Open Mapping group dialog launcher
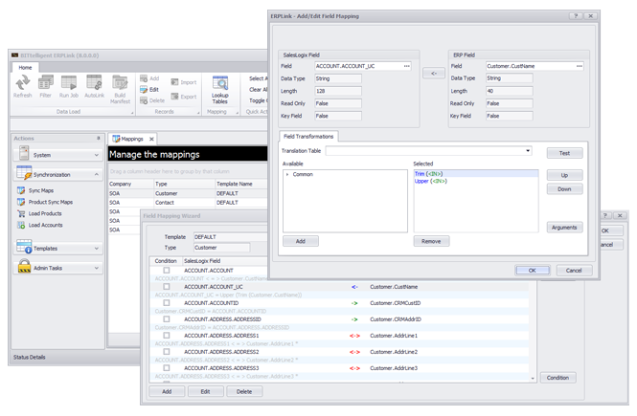Image resolution: width=637 pixels, height=416 pixels. (x=238, y=113)
